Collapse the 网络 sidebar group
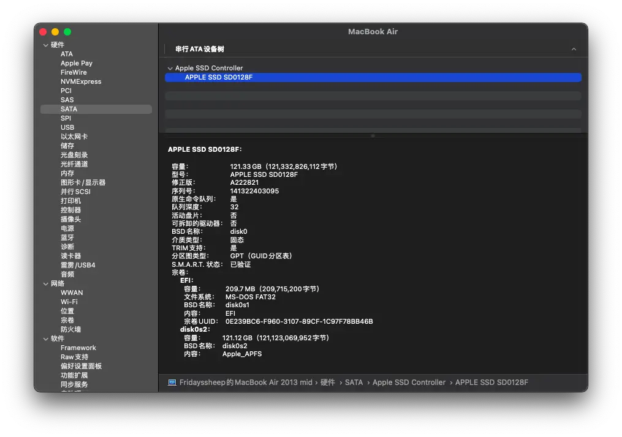This screenshot has height=437, width=622. pos(45,284)
